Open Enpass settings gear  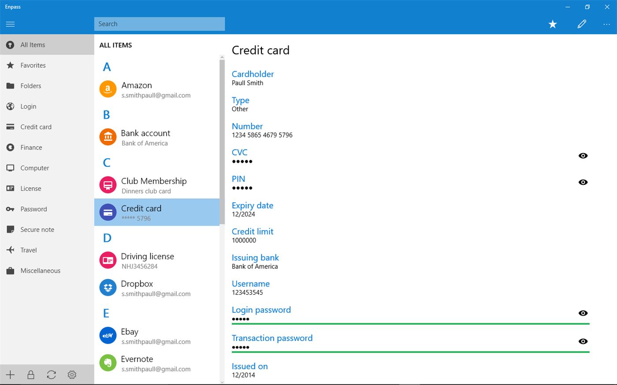coord(72,374)
